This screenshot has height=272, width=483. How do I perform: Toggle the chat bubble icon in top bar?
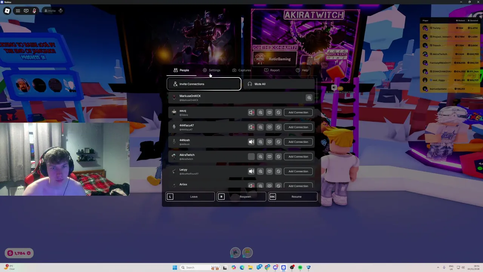click(26, 11)
